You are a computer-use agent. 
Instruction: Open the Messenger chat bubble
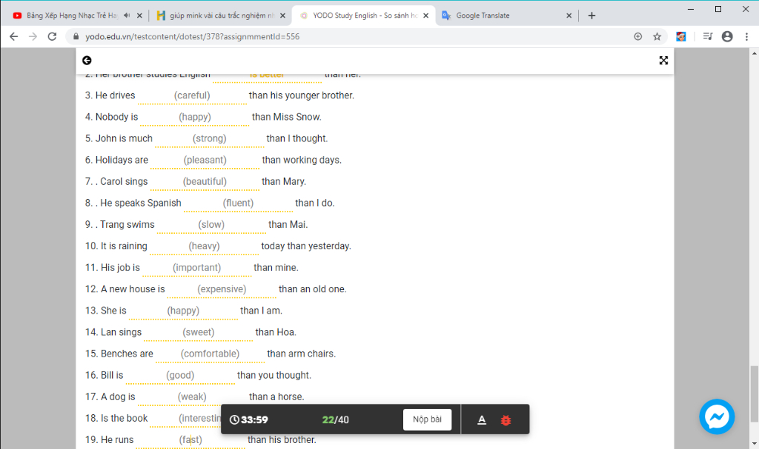(x=717, y=416)
